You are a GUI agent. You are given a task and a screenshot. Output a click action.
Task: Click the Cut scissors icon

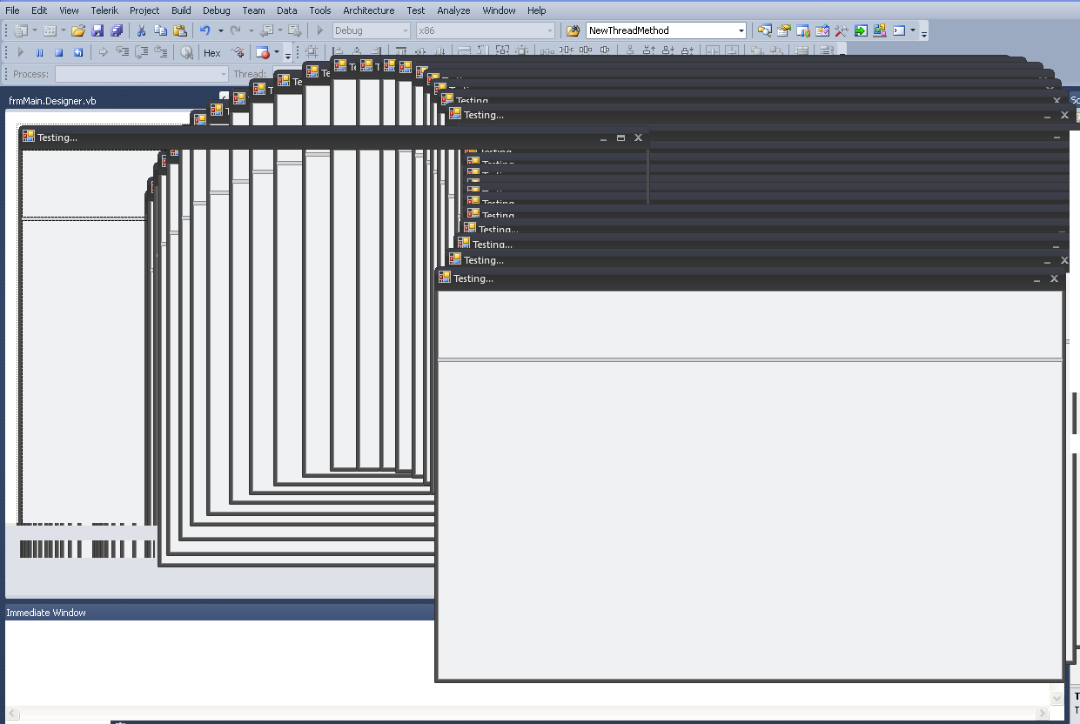pyautogui.click(x=141, y=30)
